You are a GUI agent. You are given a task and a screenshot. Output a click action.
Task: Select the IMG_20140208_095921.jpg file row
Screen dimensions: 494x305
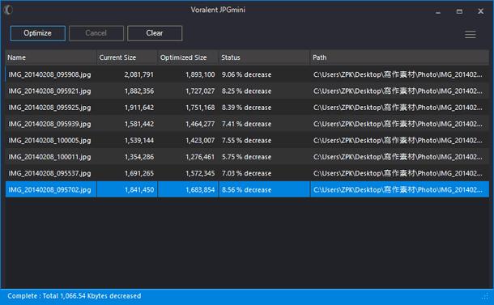pos(247,91)
